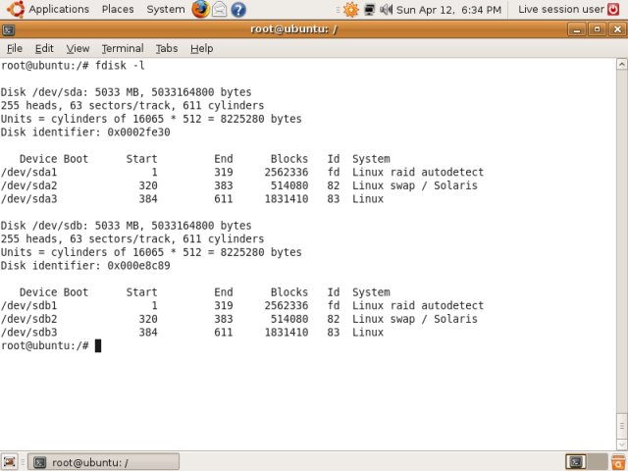Click the /dev/sdb2 device row
This screenshot has width=628, height=471.
pyautogui.click(x=238, y=319)
